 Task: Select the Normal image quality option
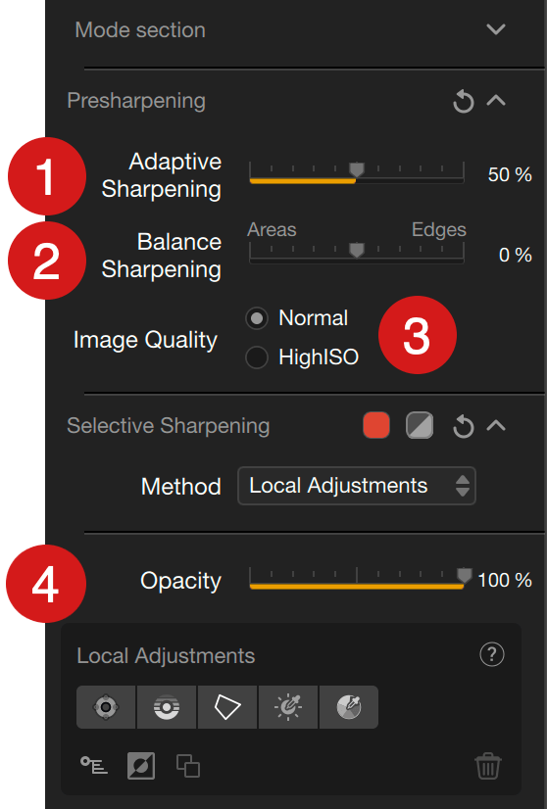point(257,317)
